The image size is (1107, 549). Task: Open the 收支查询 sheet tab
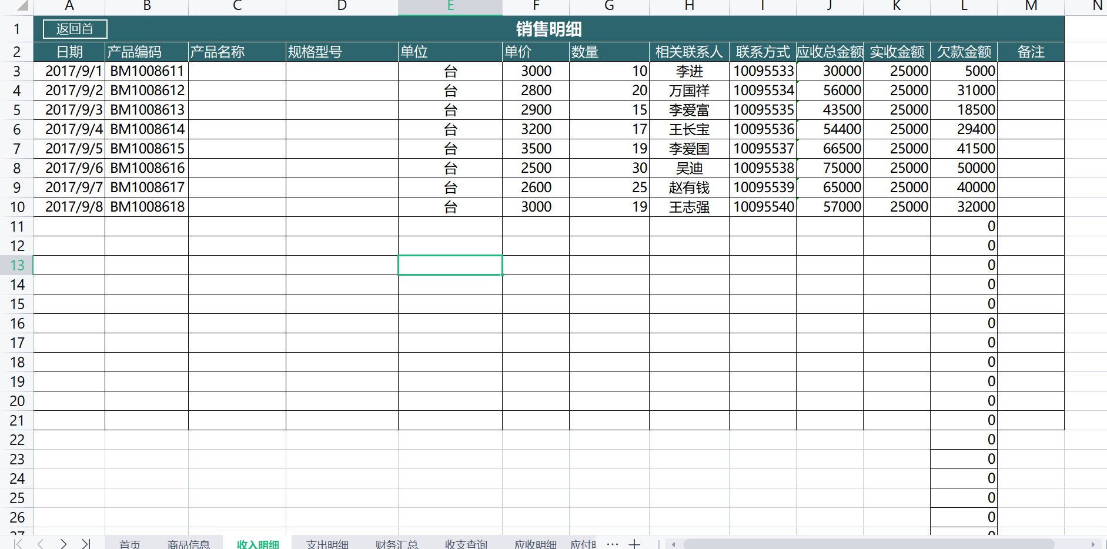tap(465, 544)
